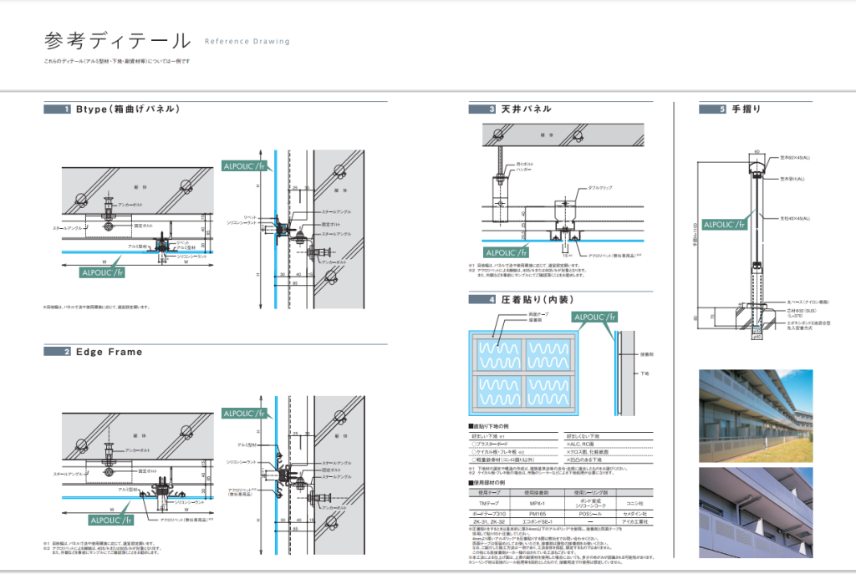The height and width of the screenshot is (579, 856).
Task: Click the '丸ベース（ナイロン樹脂）' handrail label
Action: pos(808,302)
